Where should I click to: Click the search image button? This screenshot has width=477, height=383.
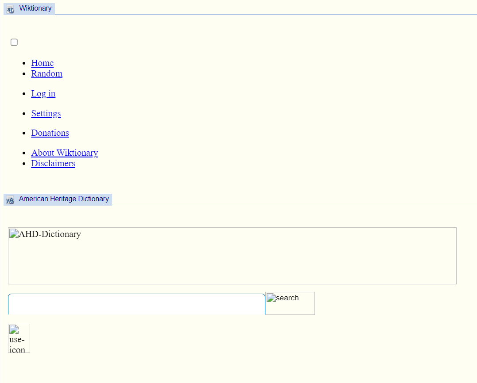[290, 303]
